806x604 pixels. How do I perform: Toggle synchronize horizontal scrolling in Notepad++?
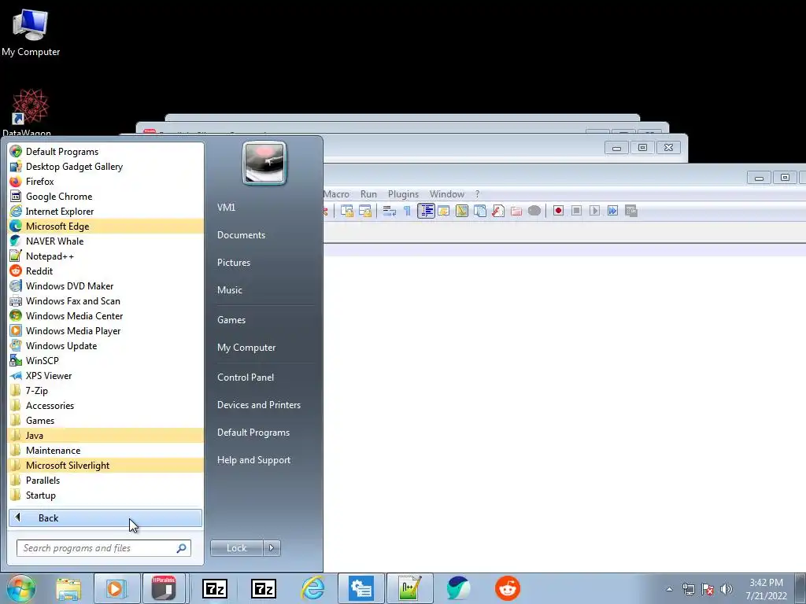[x=365, y=211]
